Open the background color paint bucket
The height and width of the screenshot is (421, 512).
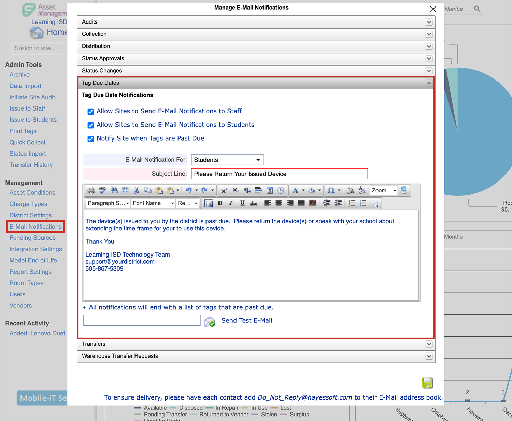(312, 190)
